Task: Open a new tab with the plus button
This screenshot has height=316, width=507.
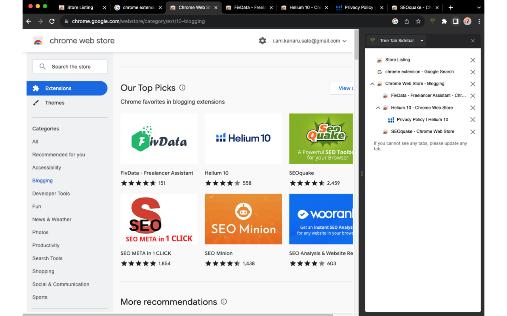Action: tap(451, 7)
